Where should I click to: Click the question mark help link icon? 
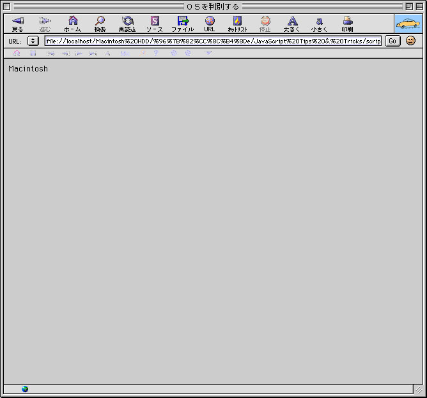click(156, 53)
